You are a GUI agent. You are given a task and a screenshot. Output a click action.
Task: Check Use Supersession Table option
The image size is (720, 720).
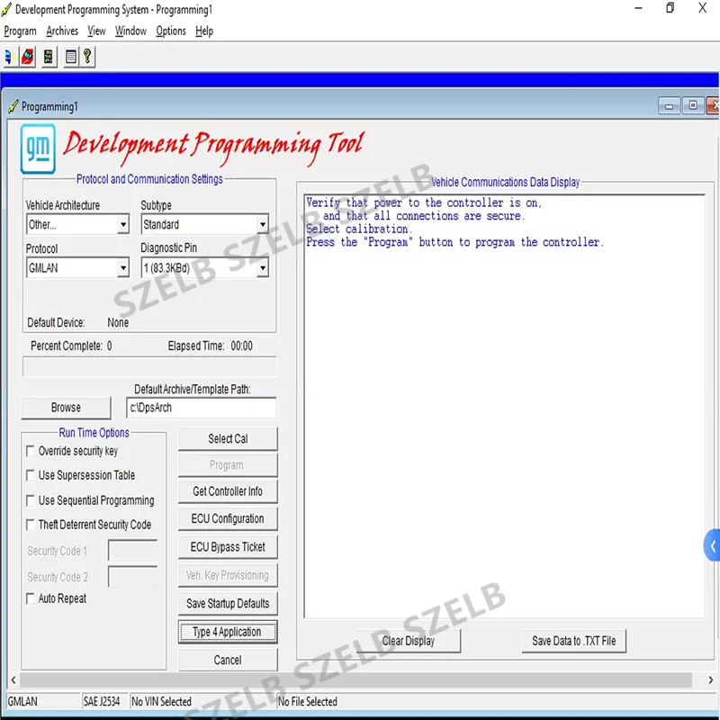point(31,475)
